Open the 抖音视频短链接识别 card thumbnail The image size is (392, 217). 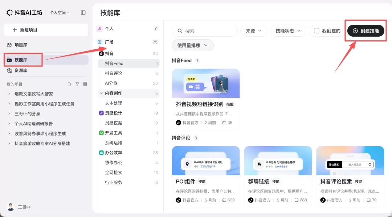tap(206, 83)
